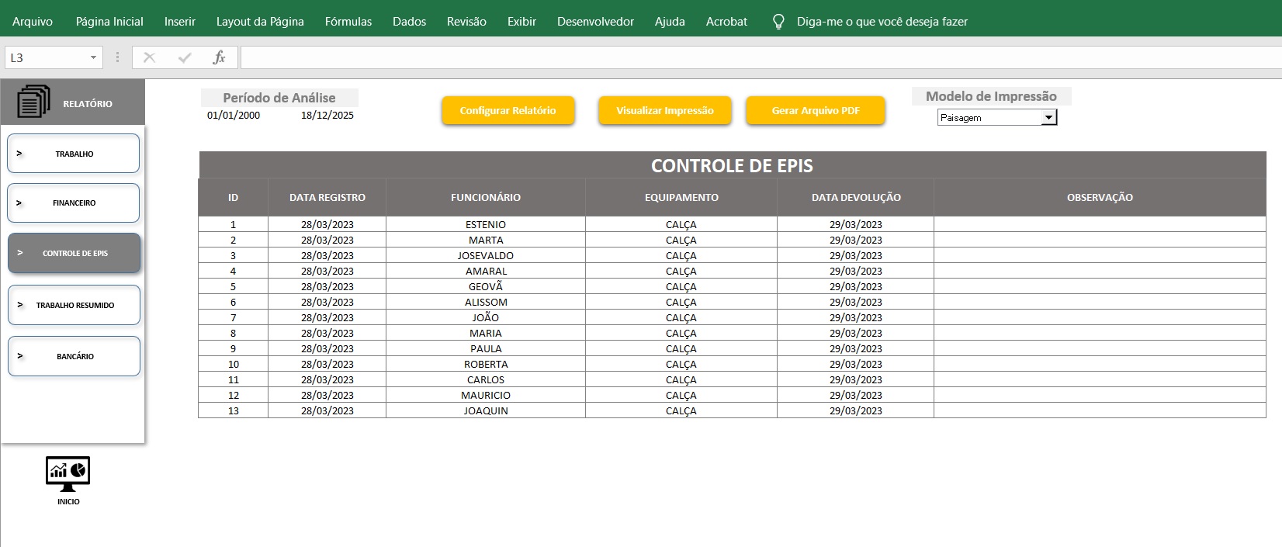Select the JOÃO employee cell
The height and width of the screenshot is (547, 1282).
tap(486, 317)
